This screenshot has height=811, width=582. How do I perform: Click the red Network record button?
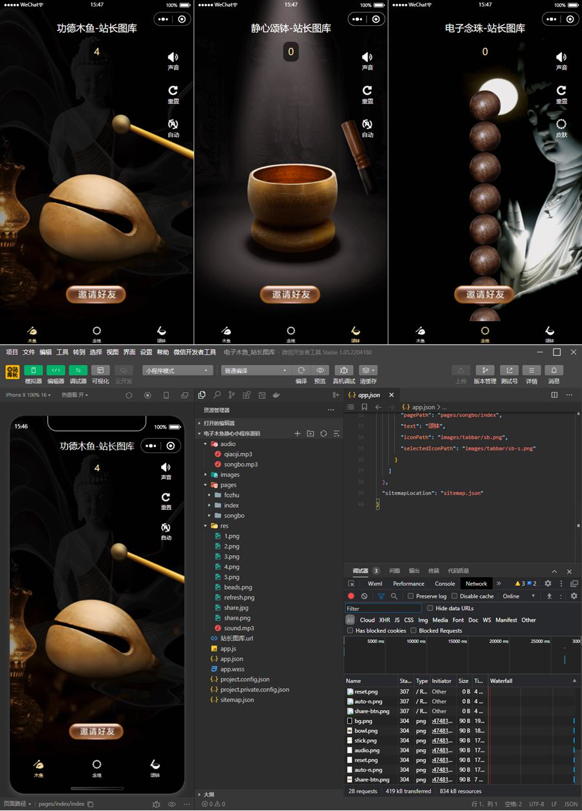(x=351, y=596)
